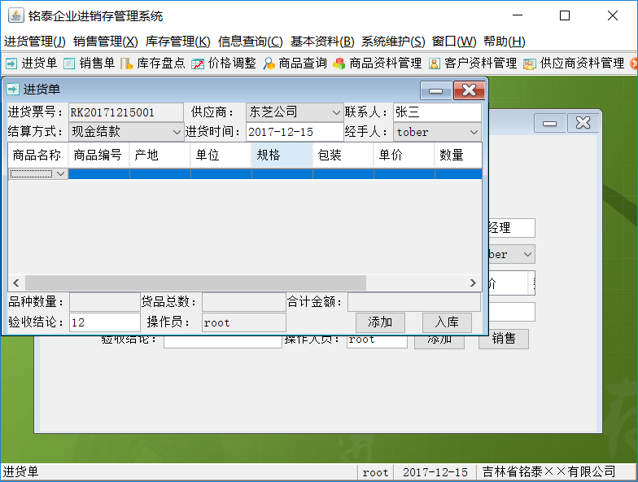
Task: Click the 添加 button in 进货单
Action: (x=380, y=322)
